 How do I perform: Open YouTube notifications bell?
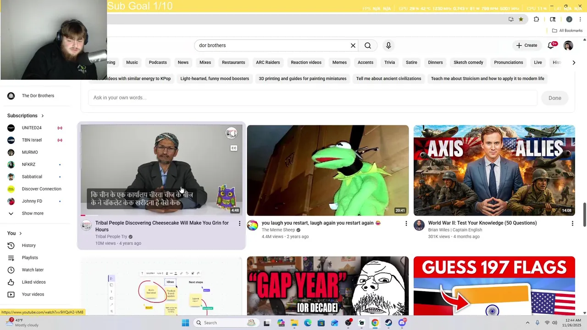click(x=552, y=45)
